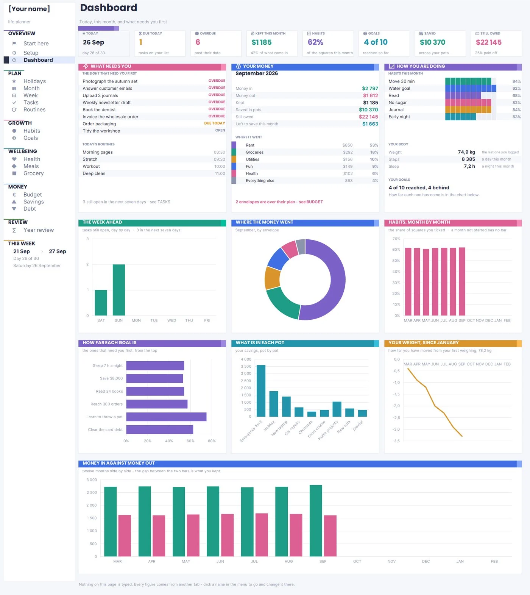Click the checkmark icon beside Tasks
The height and width of the screenshot is (595, 530).
coord(14,103)
